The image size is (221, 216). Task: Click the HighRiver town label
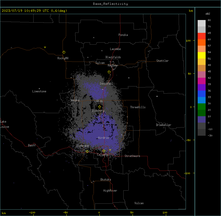pos(110,191)
